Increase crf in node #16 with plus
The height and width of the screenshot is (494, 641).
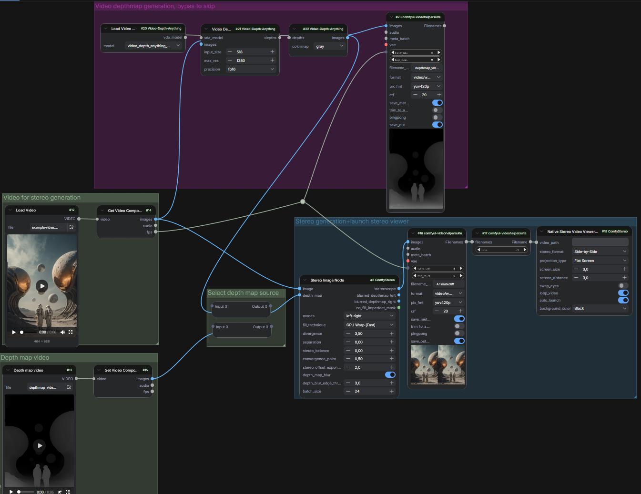460,311
